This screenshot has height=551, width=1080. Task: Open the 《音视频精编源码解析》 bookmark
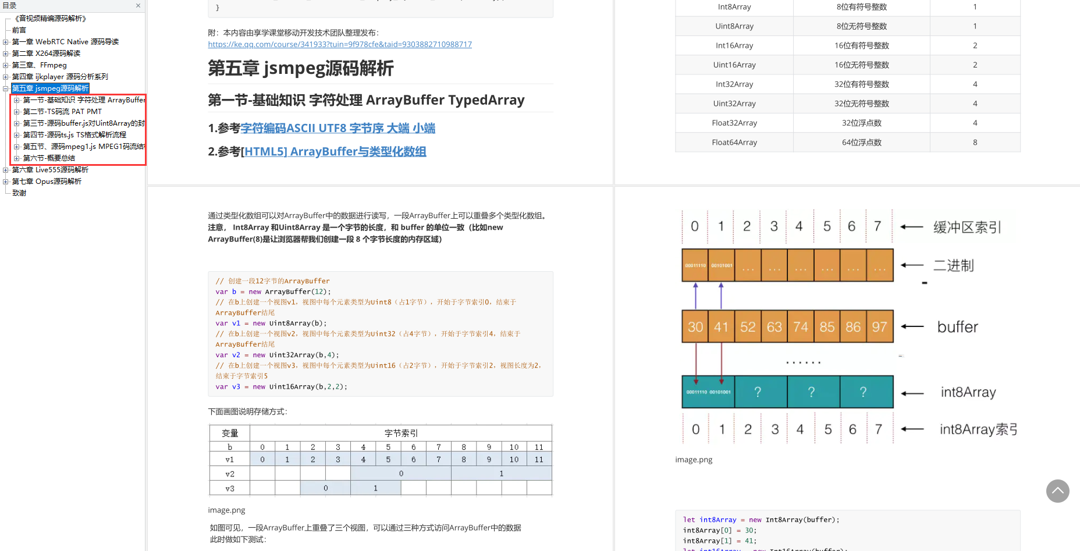click(x=50, y=19)
